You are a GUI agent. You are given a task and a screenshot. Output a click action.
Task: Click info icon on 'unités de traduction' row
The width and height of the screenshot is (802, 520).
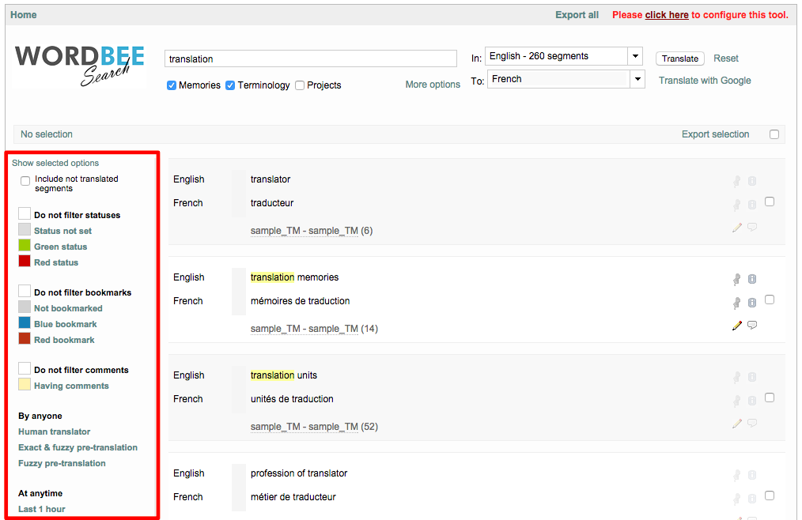tap(752, 401)
